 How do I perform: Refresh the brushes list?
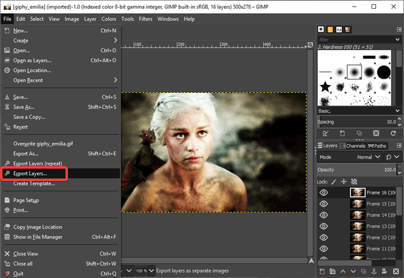(393, 133)
